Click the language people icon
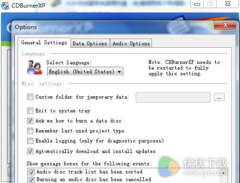240x183 pixels. 34,68
